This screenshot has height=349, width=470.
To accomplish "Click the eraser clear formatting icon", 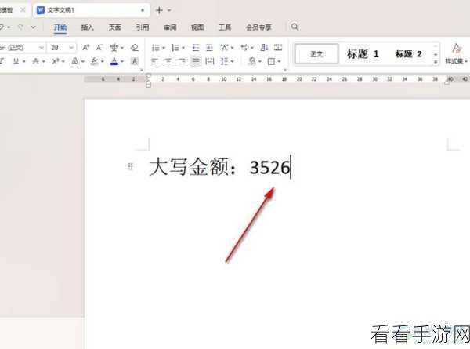I will point(135,47).
